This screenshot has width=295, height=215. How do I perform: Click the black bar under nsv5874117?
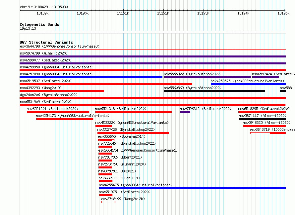(262, 119)
